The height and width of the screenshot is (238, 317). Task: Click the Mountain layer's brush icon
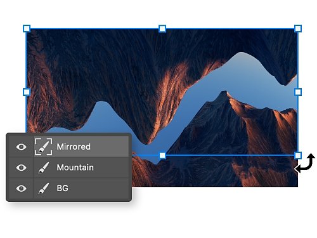pyautogui.click(x=44, y=168)
